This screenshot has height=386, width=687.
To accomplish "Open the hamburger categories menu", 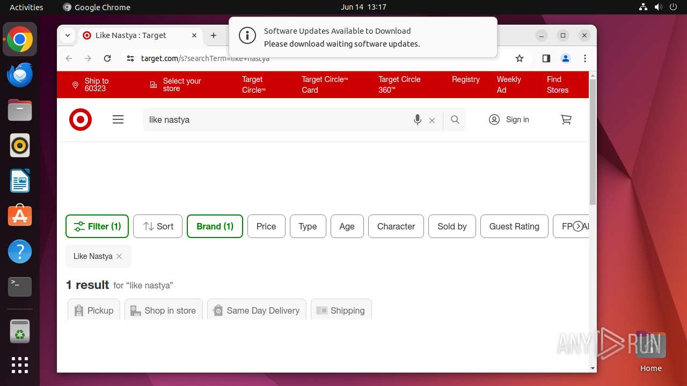I will coord(118,120).
